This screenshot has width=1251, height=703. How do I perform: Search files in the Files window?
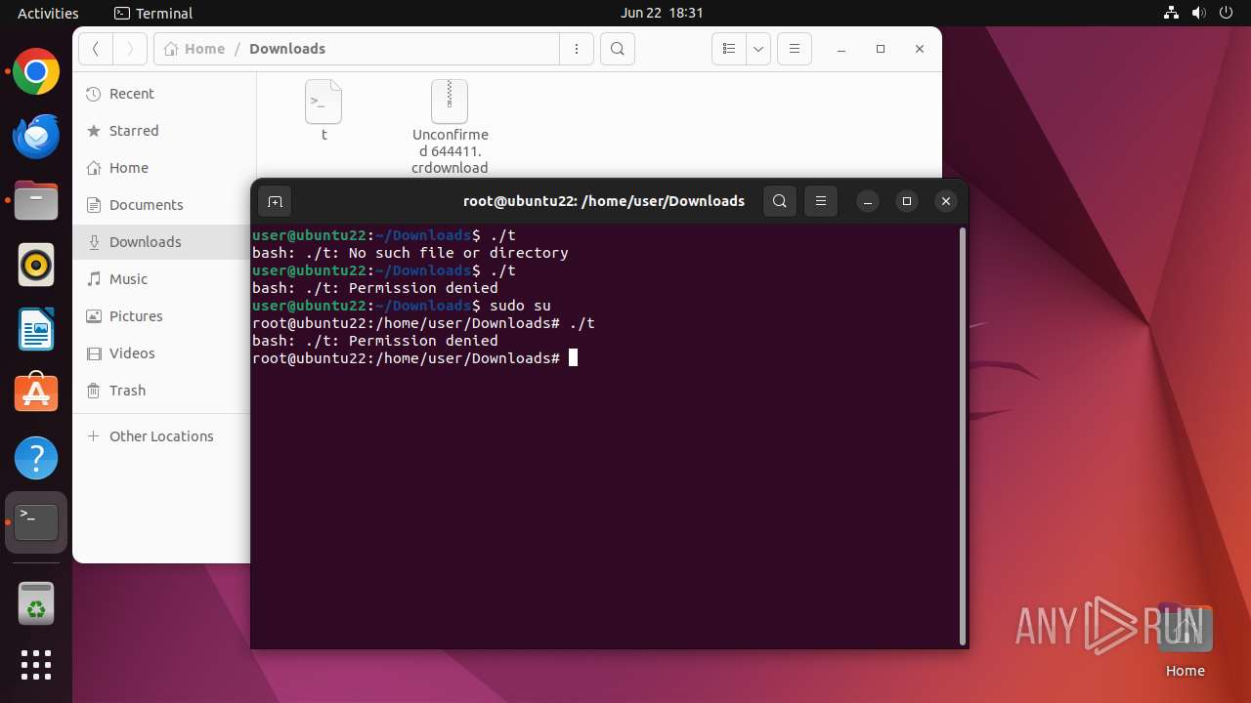coord(618,49)
